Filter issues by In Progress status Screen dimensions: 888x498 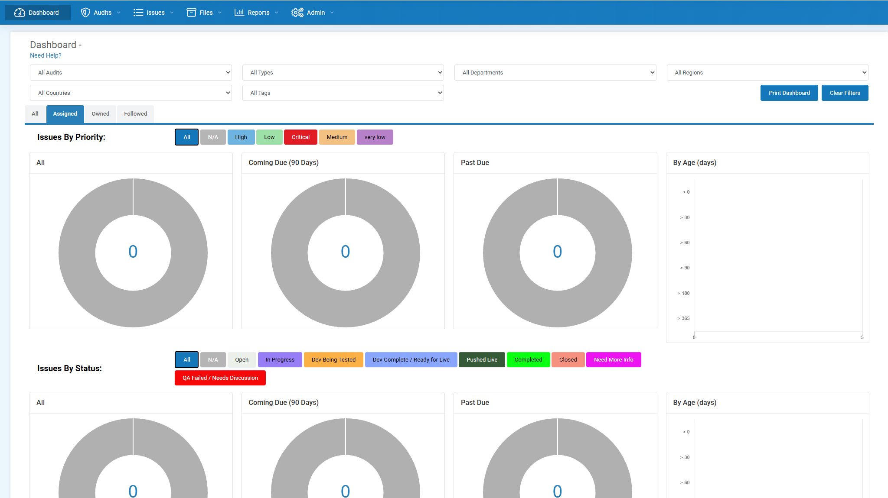[x=280, y=360]
